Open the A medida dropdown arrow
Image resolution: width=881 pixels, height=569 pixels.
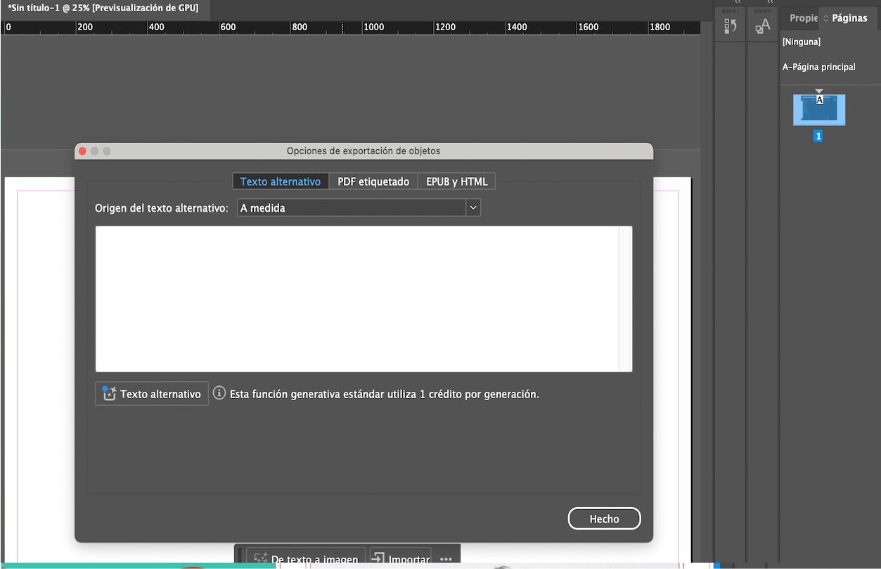[x=473, y=207]
